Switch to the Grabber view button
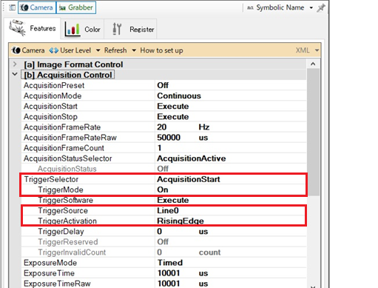The width and height of the screenshot is (378, 288). tap(76, 7)
